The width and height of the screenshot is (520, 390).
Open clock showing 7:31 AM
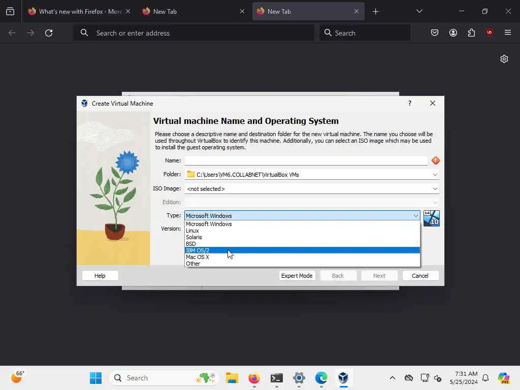click(x=464, y=378)
